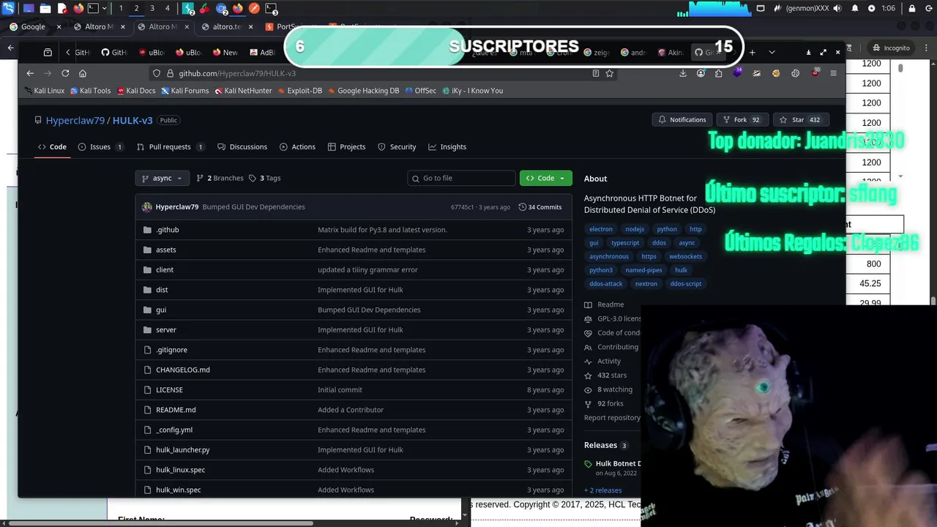Open the Kali applications menu icon
The height and width of the screenshot is (527, 937).
(8, 9)
